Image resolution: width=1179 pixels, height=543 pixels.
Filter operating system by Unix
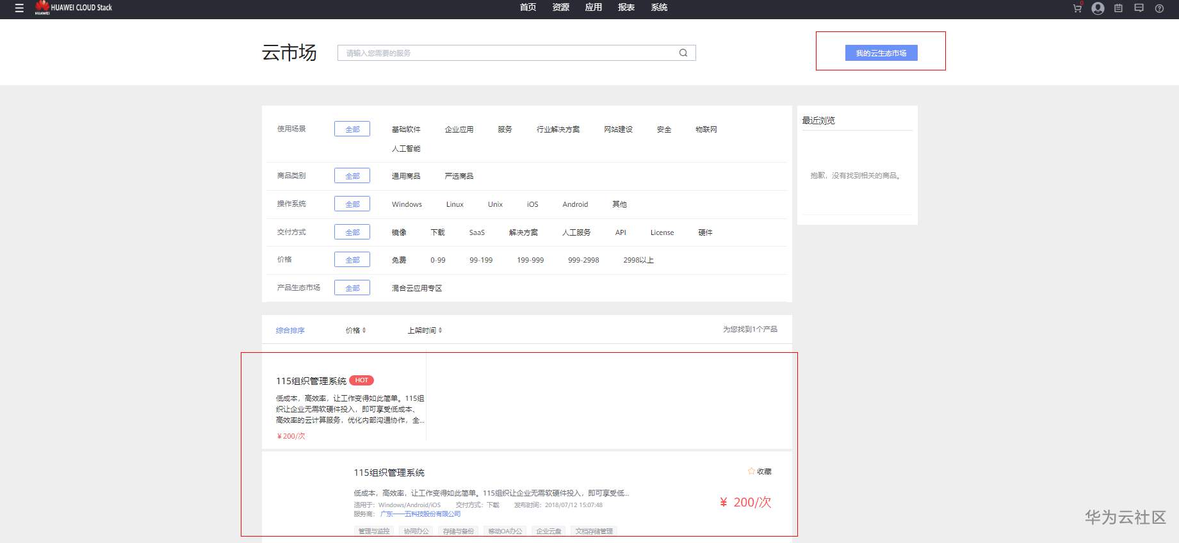tap(495, 204)
